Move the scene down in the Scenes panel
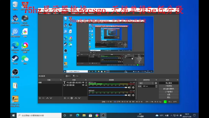 (x=51, y=98)
